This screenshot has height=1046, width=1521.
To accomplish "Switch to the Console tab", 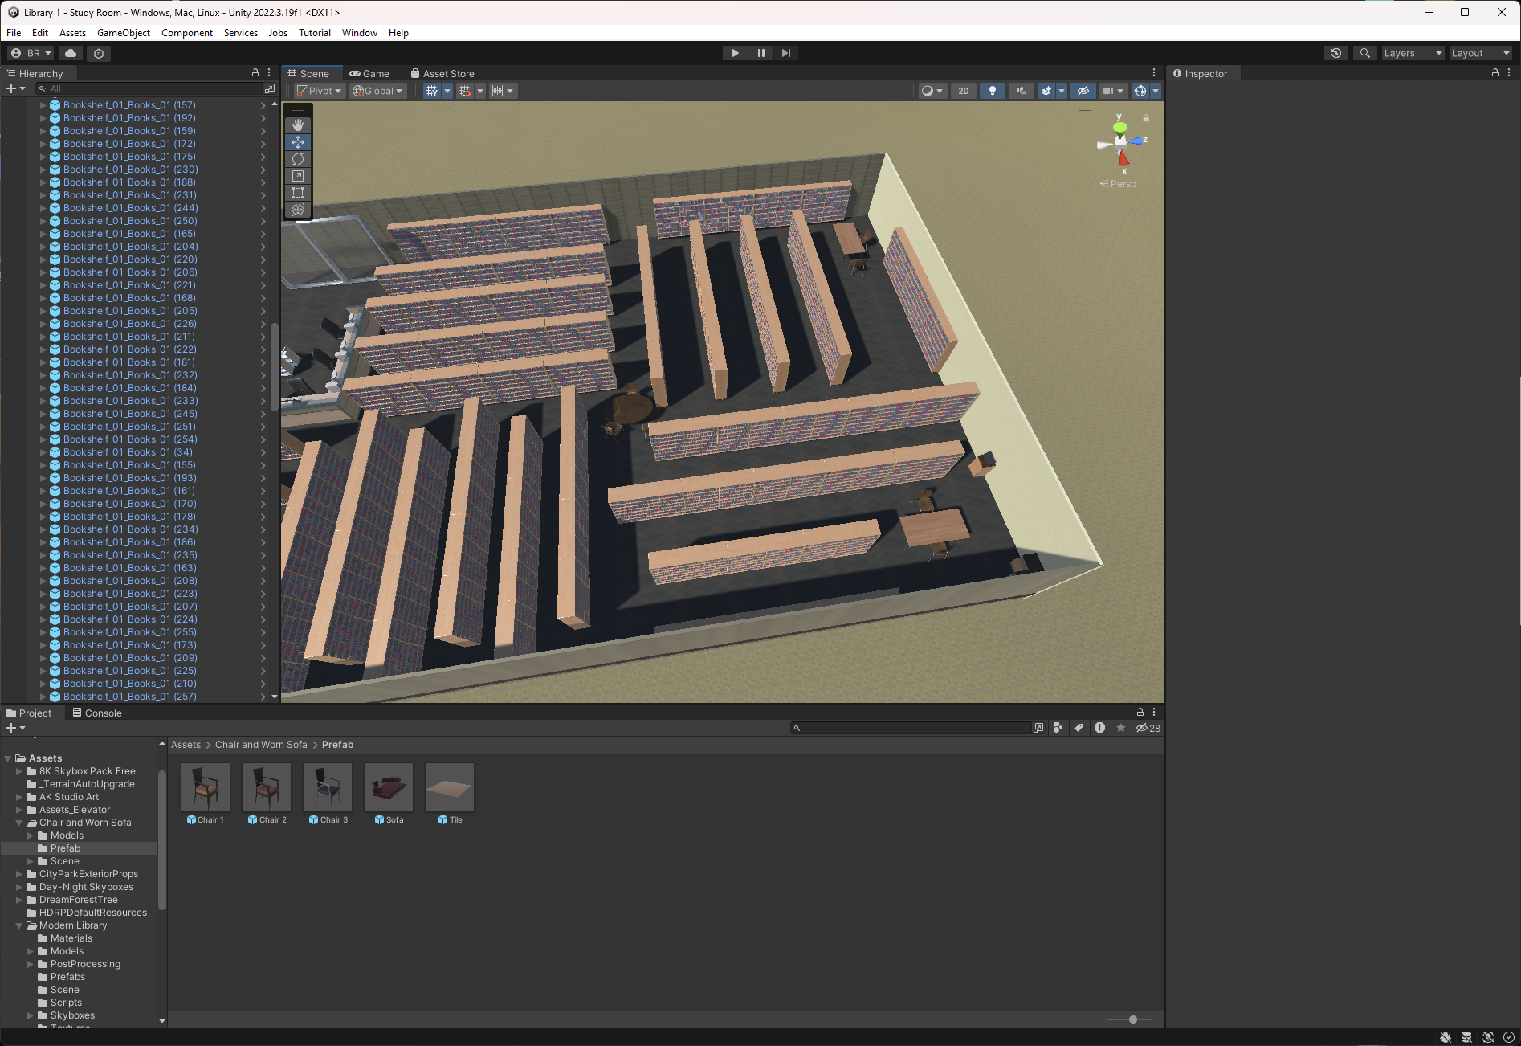I will click(x=97, y=713).
